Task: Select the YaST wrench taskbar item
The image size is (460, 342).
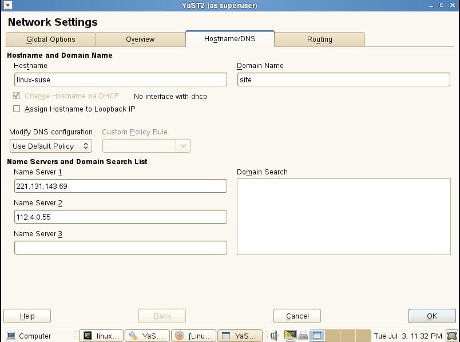Action: click(x=148, y=336)
